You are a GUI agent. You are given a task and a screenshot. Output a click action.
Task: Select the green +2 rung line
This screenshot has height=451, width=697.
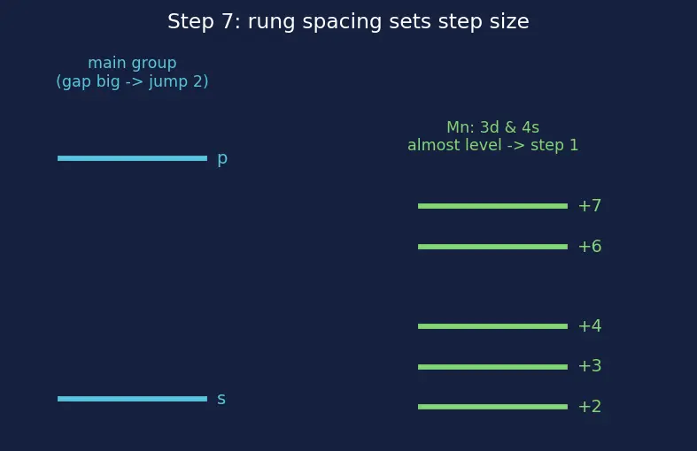pyautogui.click(x=492, y=407)
